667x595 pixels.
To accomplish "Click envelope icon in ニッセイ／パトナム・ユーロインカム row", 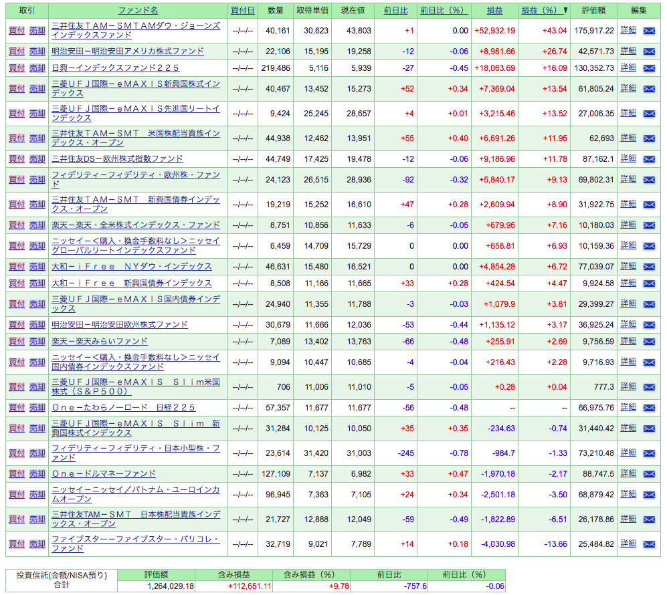I will (x=649, y=495).
